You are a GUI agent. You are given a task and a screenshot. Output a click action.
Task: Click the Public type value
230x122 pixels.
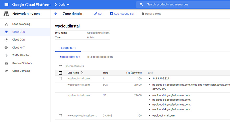tap(91, 38)
